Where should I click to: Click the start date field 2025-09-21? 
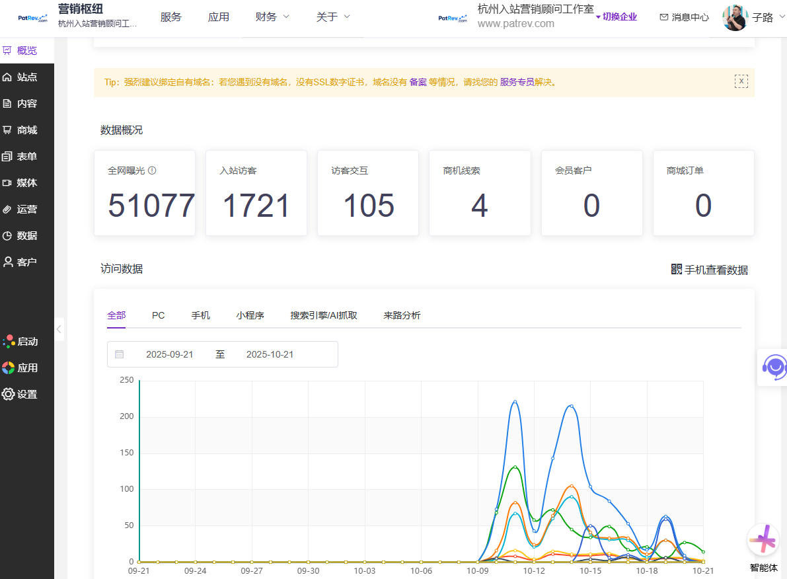[170, 355]
